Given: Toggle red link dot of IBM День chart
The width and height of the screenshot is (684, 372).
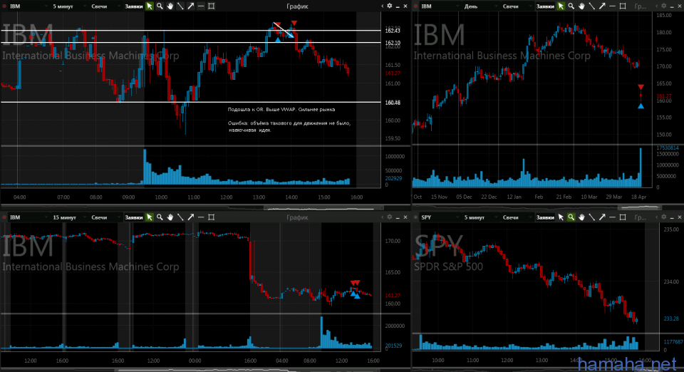Looking at the screenshot, I should [x=415, y=6].
